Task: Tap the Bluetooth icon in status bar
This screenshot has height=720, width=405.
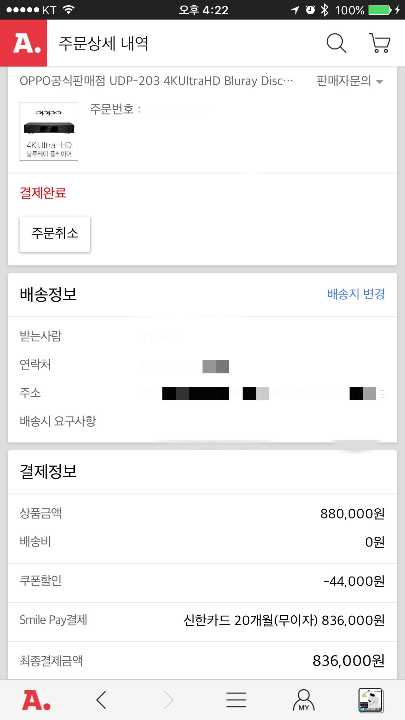Action: (x=324, y=10)
